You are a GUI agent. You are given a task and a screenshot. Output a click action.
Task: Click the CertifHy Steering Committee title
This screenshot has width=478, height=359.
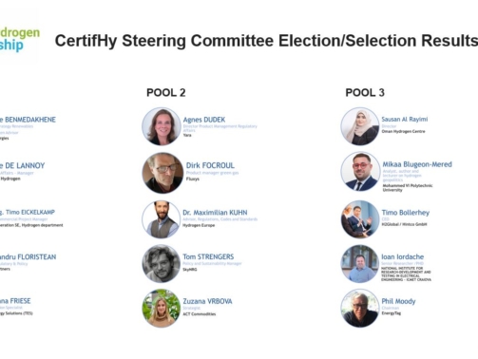tap(266, 41)
